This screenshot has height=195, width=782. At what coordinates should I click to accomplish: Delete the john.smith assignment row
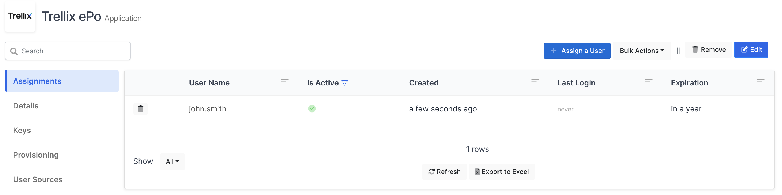point(141,108)
